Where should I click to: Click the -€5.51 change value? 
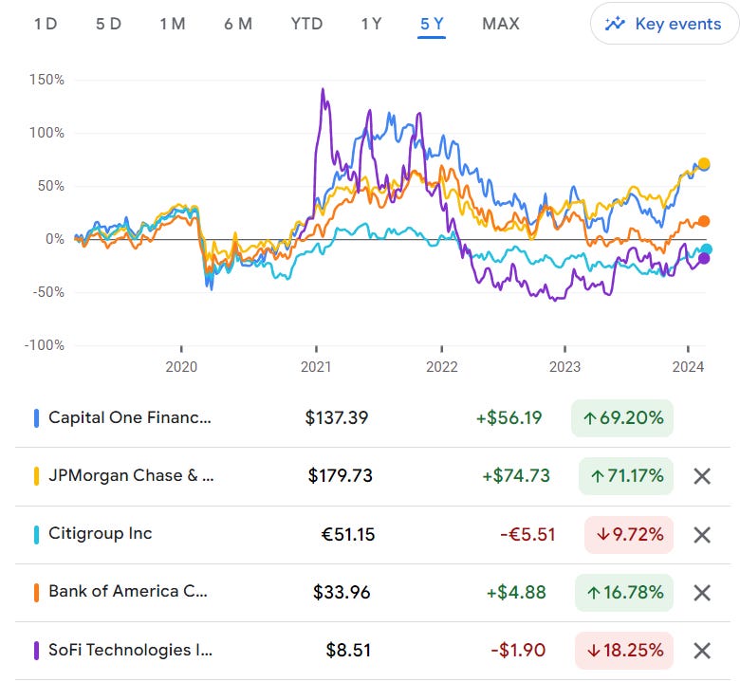point(527,534)
